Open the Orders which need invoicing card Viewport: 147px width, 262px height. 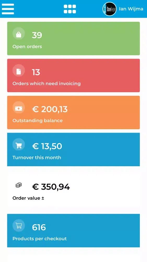[x=73, y=75]
